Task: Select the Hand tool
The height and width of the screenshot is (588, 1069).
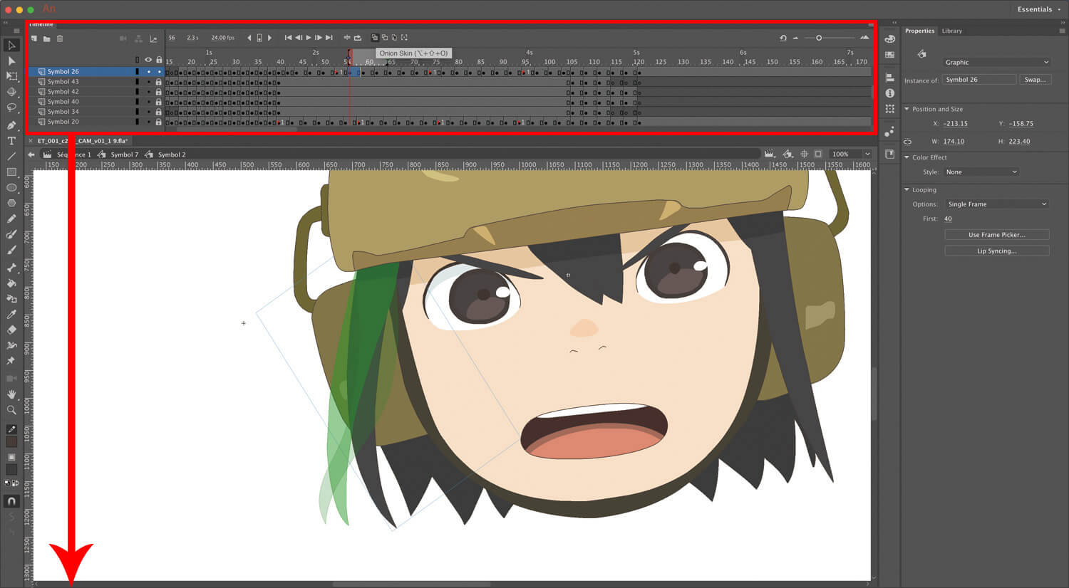Action: click(11, 394)
